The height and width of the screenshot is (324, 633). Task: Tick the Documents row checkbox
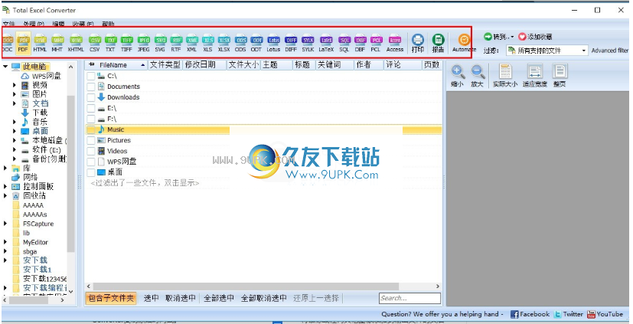(x=91, y=87)
